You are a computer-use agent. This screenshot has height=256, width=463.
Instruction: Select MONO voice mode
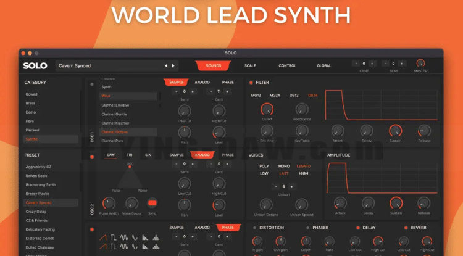pos(284,166)
